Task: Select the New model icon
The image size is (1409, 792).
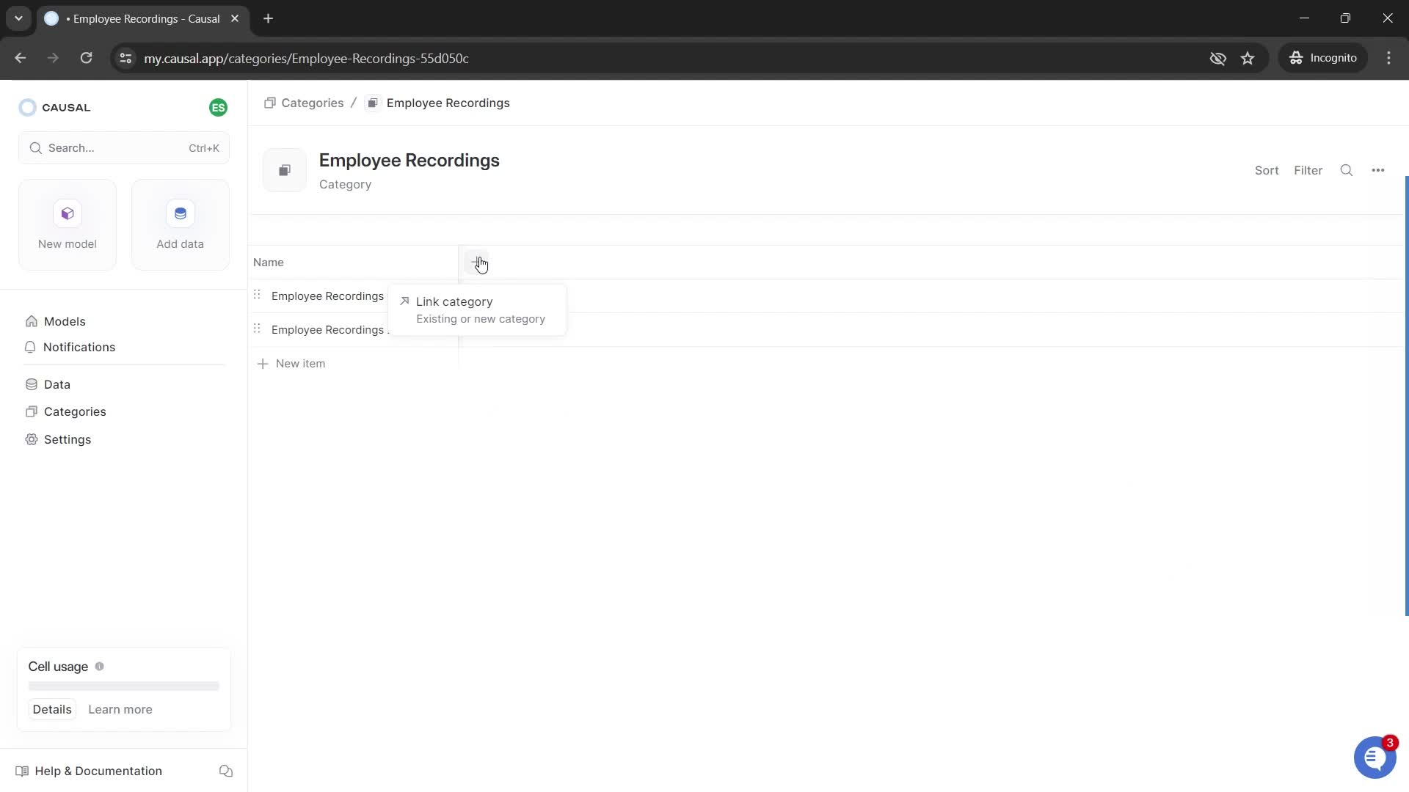Action: (x=67, y=213)
